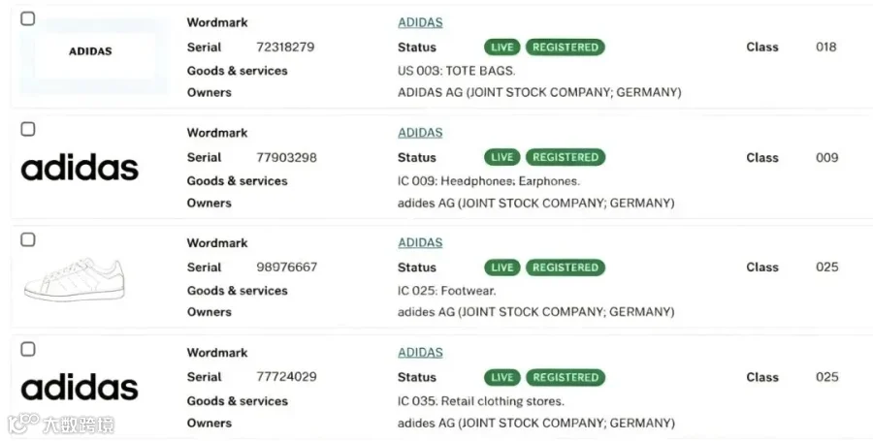The height and width of the screenshot is (441, 873).
Task: Click the REGISTERED badge for serial 77903298
Action: 566,157
